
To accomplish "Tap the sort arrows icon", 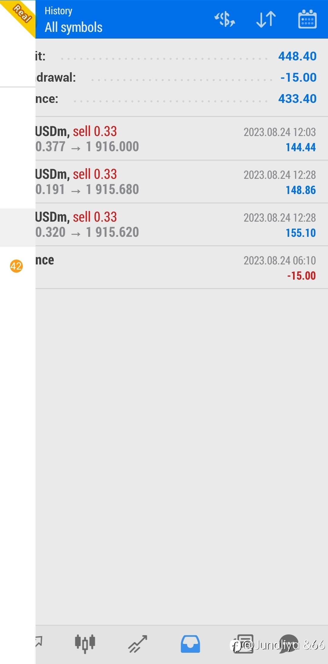I will tap(266, 19).
